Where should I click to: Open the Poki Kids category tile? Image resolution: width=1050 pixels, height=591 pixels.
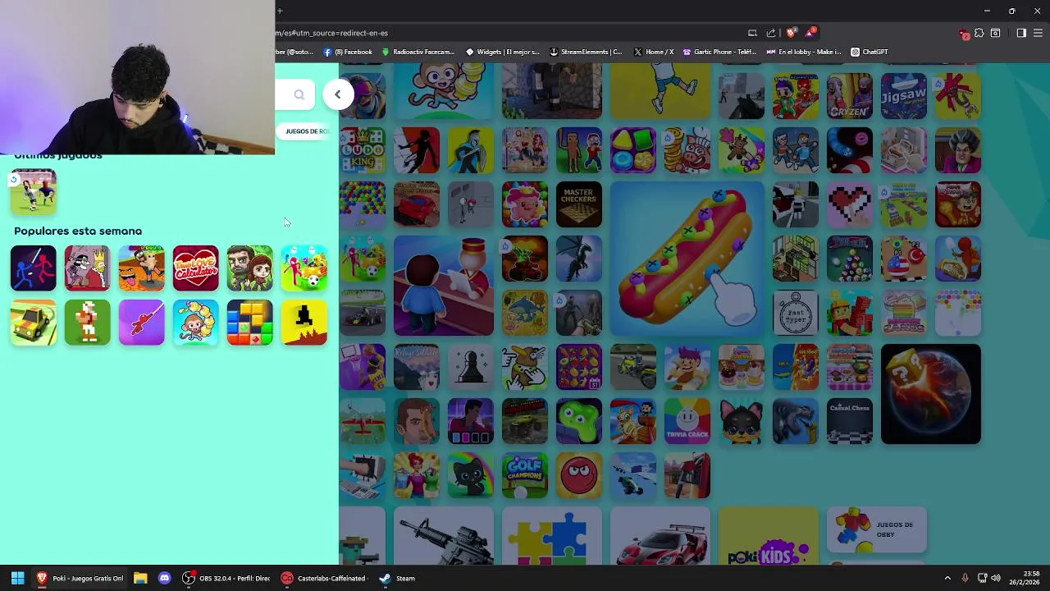(x=769, y=536)
